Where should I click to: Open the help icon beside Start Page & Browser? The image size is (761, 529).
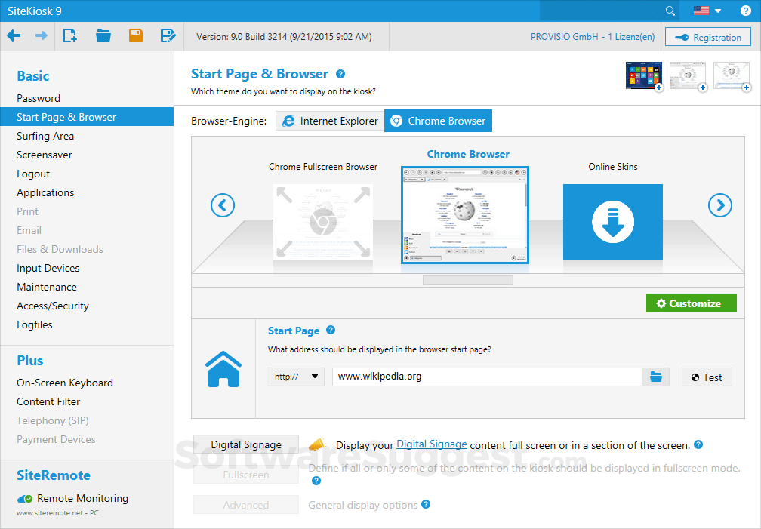340,74
